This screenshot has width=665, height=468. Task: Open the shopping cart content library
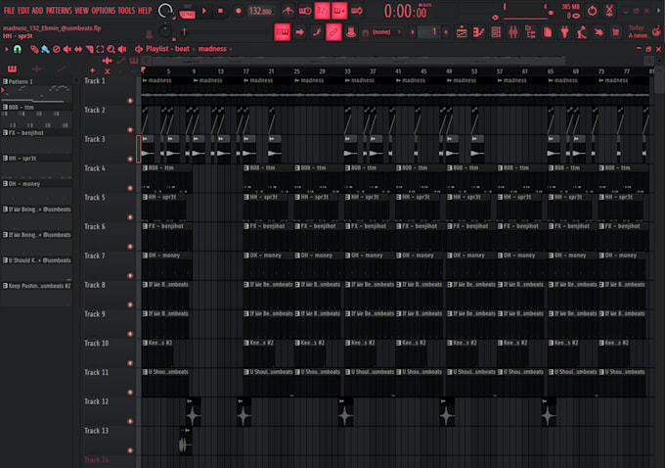tap(616, 32)
